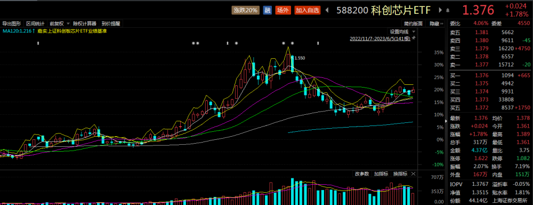Click the 2022/11/7-2023/6/5(141根) date range link
The image size is (533, 205).
click(380, 39)
